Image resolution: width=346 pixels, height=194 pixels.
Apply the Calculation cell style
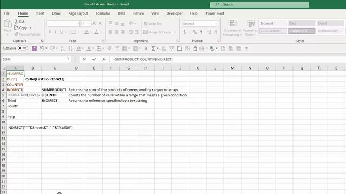[x=273, y=31]
